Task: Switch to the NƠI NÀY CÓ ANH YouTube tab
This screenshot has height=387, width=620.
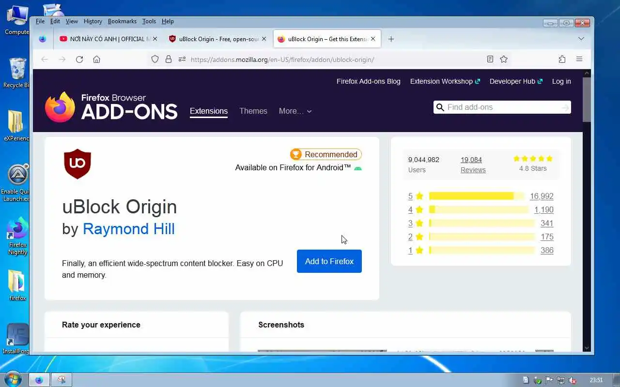Action: pyautogui.click(x=108, y=39)
